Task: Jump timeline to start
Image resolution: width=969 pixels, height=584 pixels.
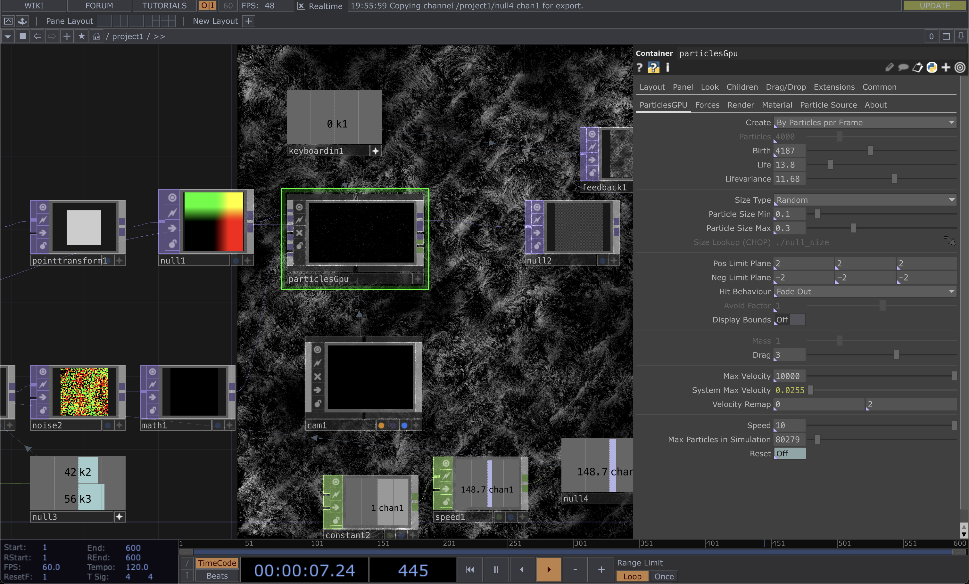Action: (469, 570)
